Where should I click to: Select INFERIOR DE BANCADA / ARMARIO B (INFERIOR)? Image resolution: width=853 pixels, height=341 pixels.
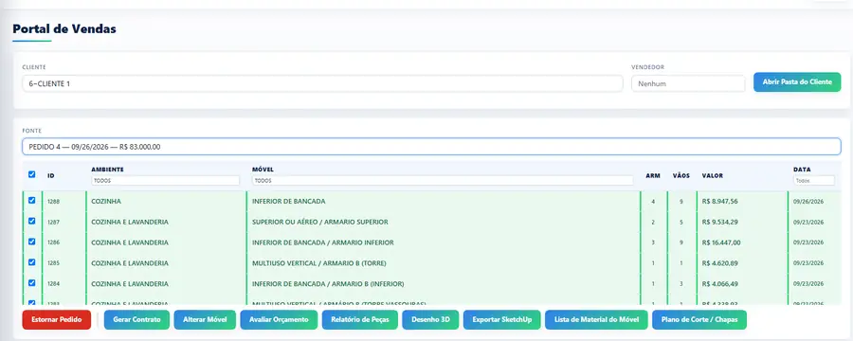[x=328, y=284]
